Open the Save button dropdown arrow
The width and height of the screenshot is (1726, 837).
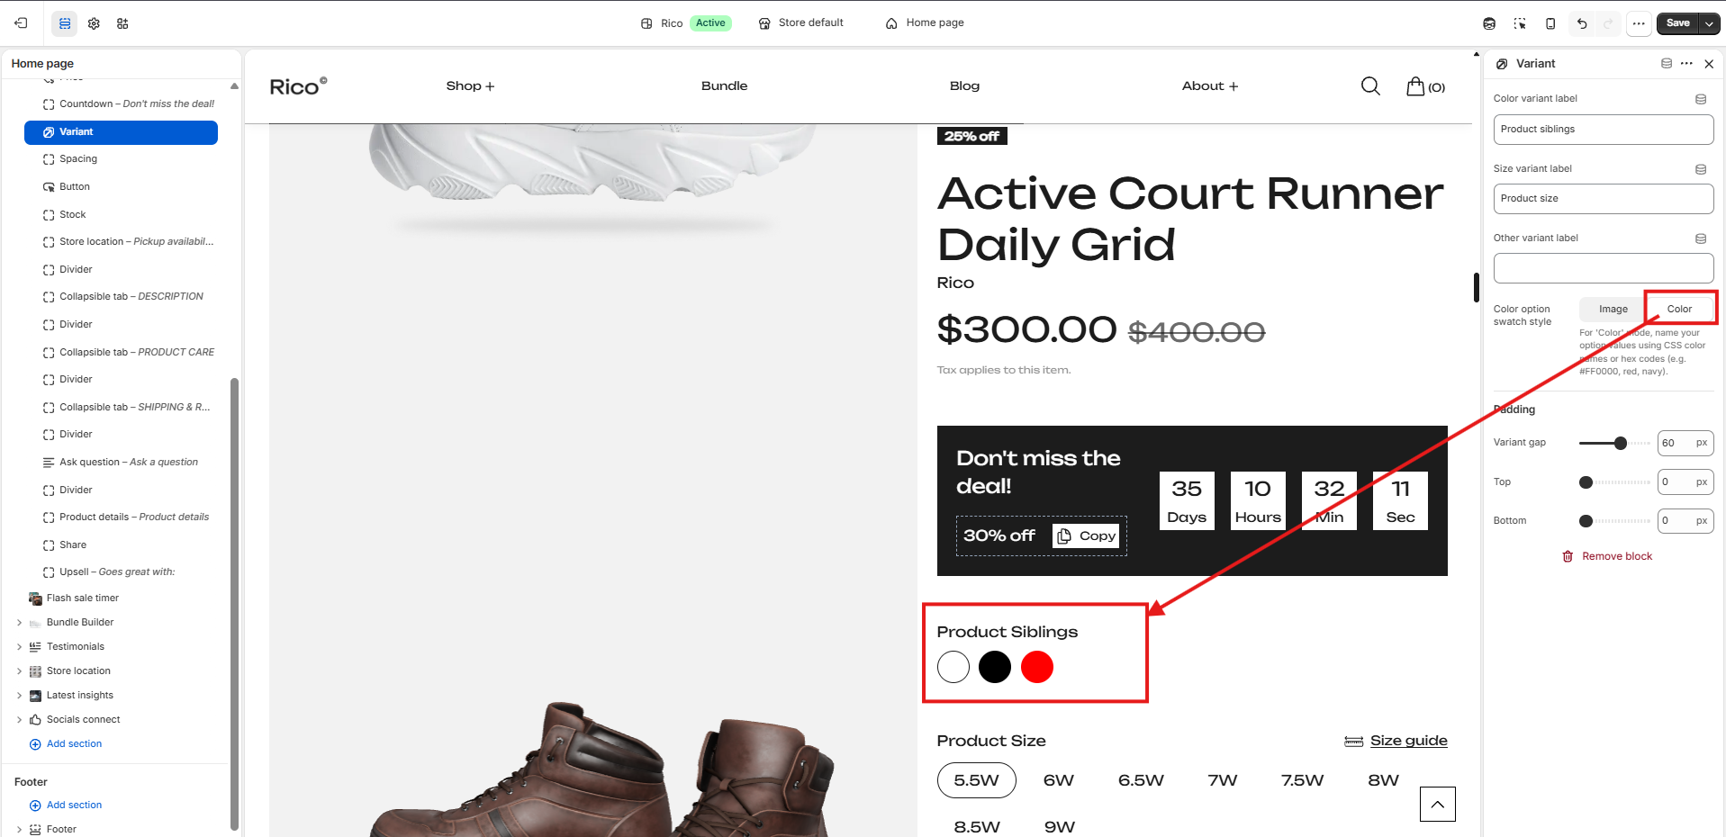pyautogui.click(x=1709, y=23)
